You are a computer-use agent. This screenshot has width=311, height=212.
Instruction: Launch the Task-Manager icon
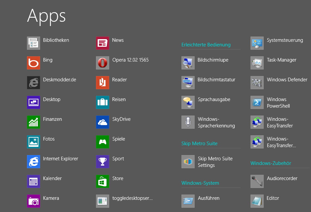point(257,63)
